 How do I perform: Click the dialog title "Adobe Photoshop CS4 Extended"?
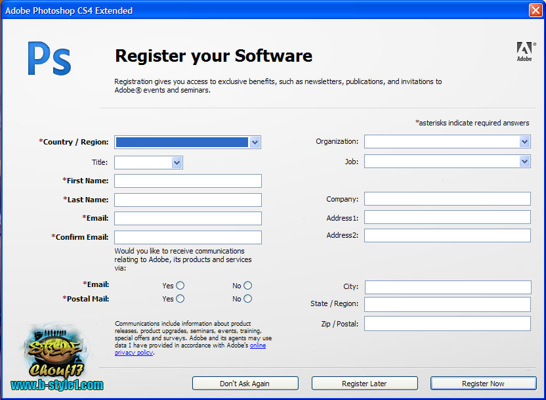[x=69, y=11]
